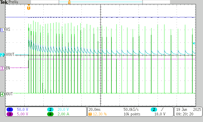Screen dimensions: 203x122
Task: Click the PreVu acquisition status label
Action: click(13, 2)
